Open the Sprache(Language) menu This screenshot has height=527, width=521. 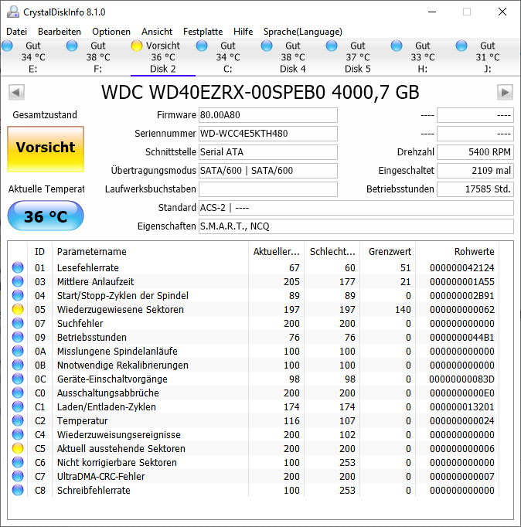point(303,32)
